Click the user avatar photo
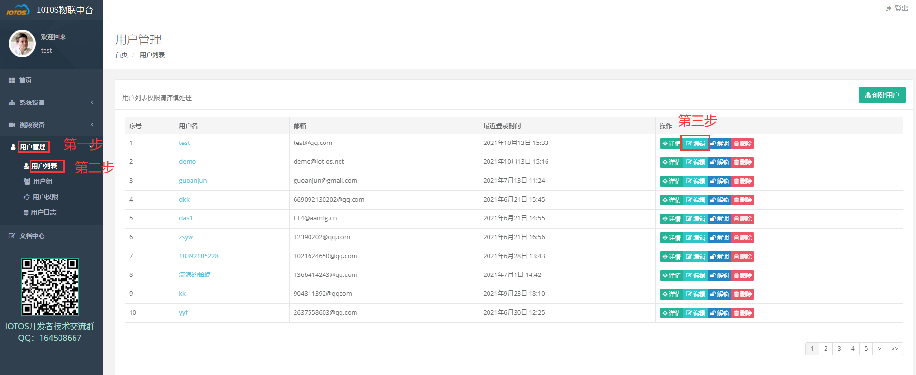 [22, 43]
